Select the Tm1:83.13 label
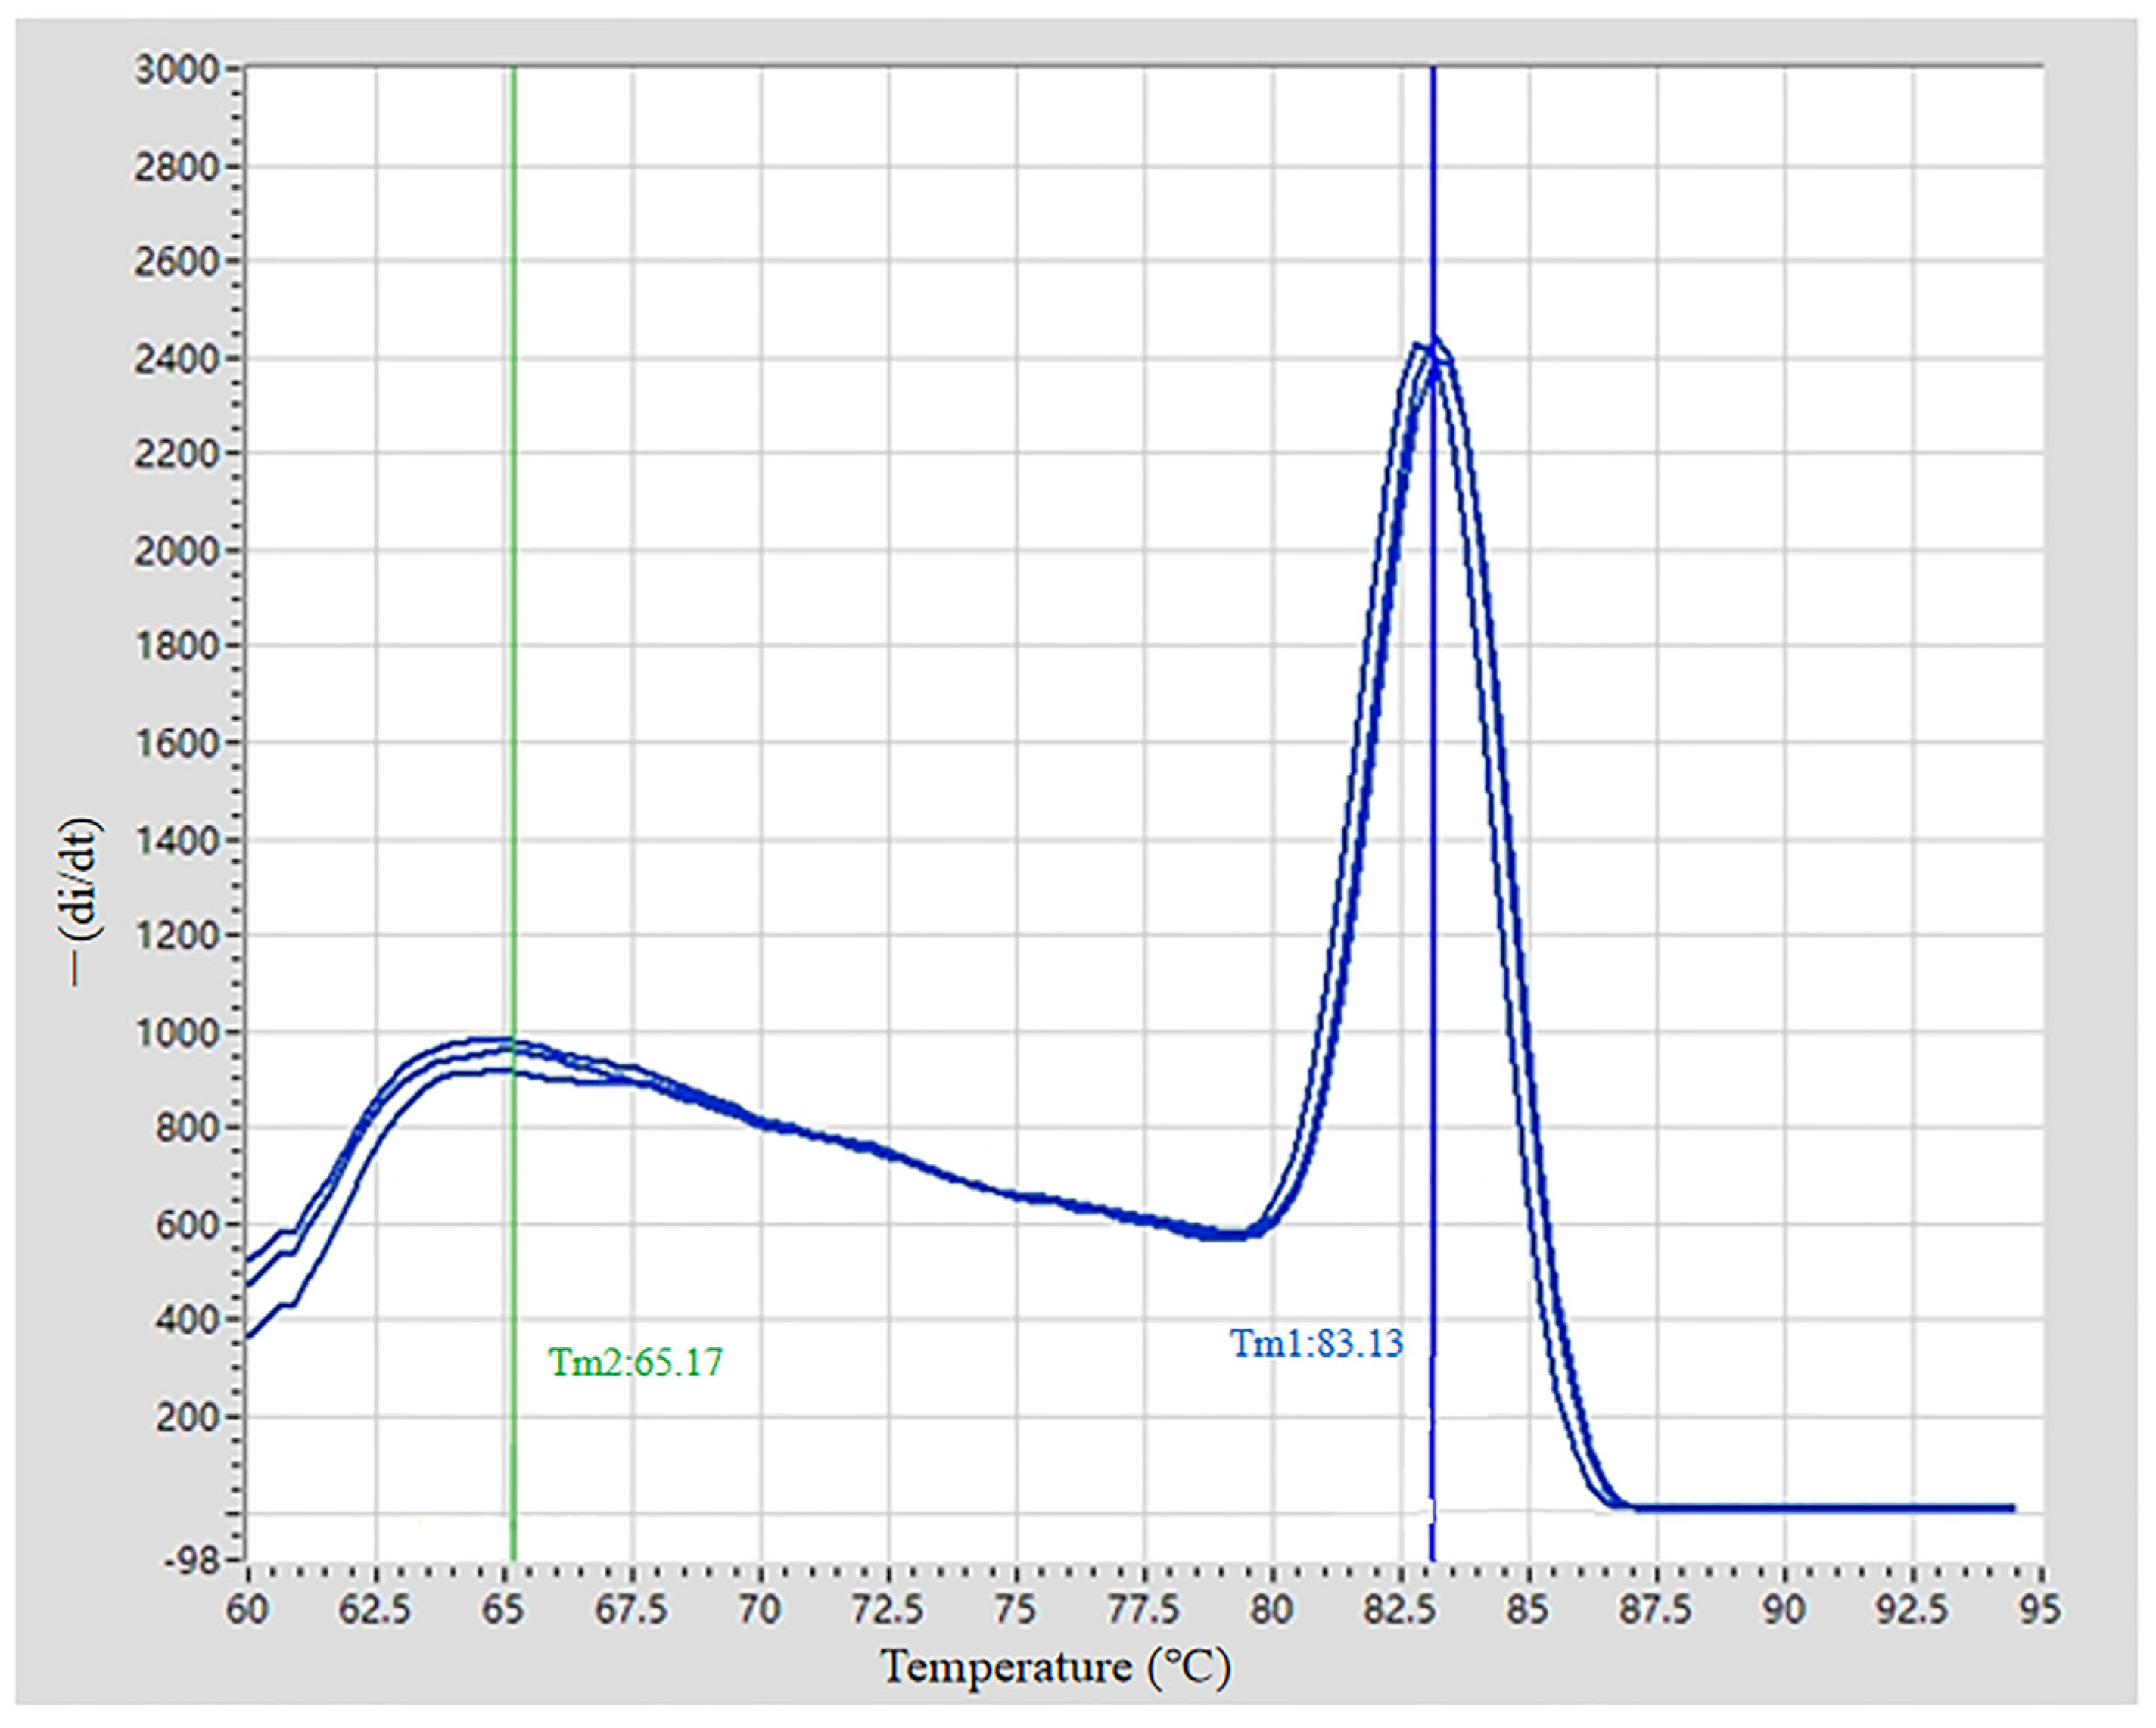 pyautogui.click(x=1316, y=1343)
